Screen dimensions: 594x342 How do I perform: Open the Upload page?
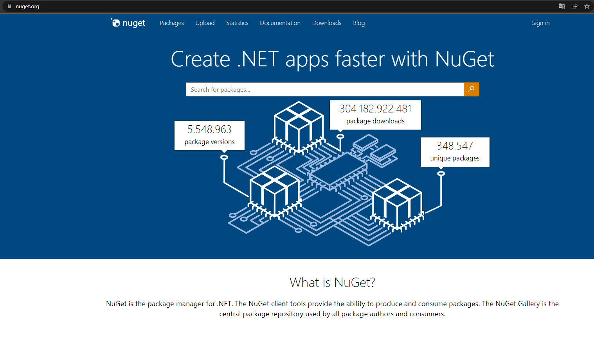205,23
